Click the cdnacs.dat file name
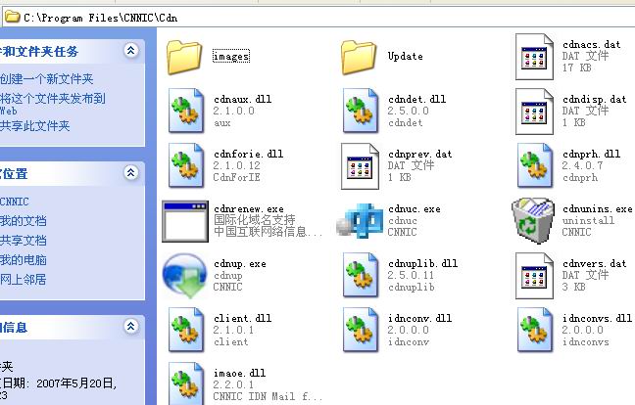The image size is (635, 405). pos(592,44)
